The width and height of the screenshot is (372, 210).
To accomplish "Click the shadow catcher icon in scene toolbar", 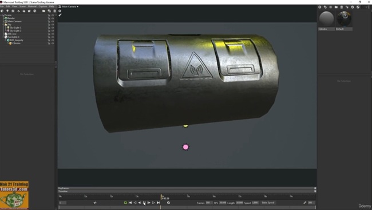I will (x=29, y=11).
